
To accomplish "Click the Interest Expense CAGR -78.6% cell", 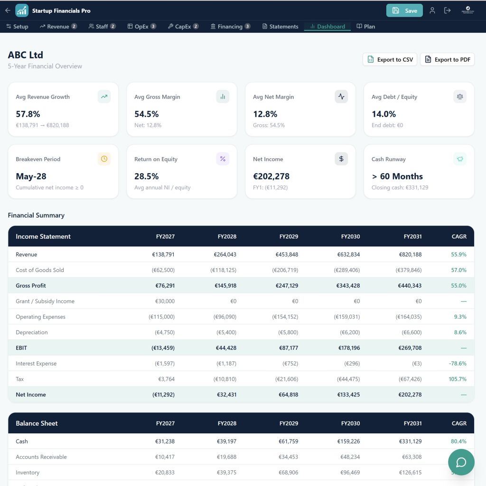I will 458,363.
